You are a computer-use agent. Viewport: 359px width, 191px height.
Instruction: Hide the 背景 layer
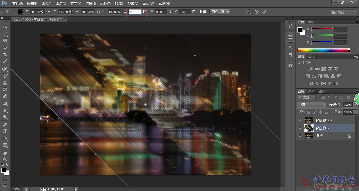300,136
